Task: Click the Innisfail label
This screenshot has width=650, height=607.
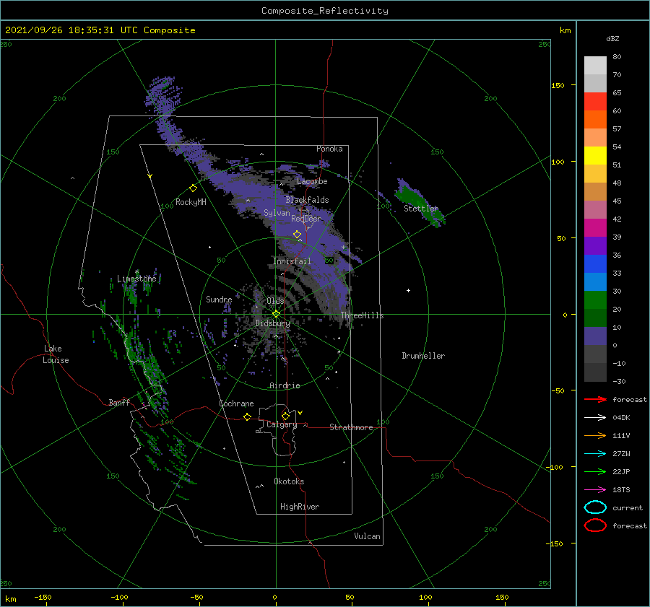Action: (292, 261)
